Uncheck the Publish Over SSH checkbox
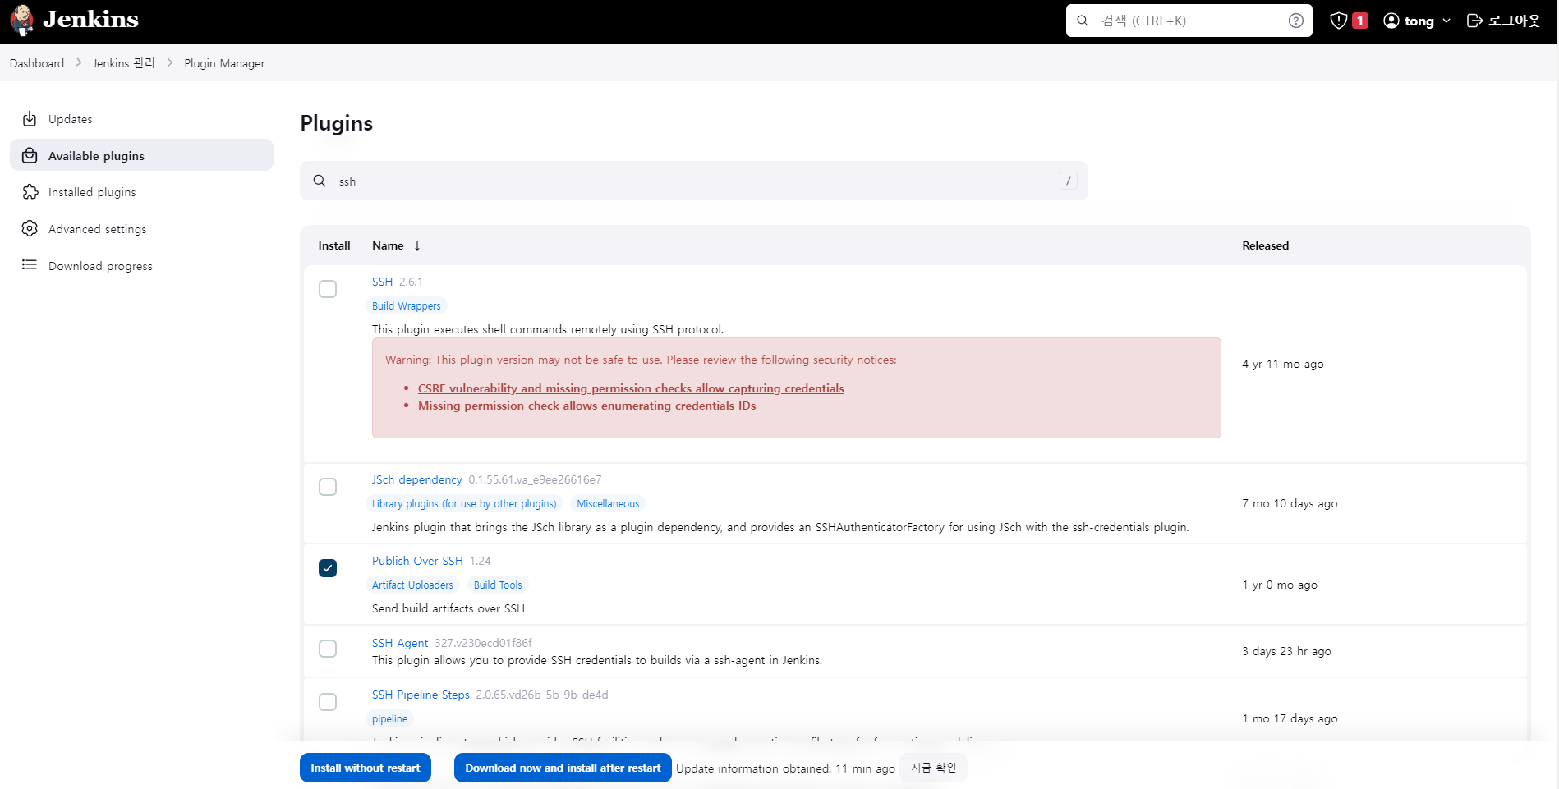 click(x=328, y=568)
